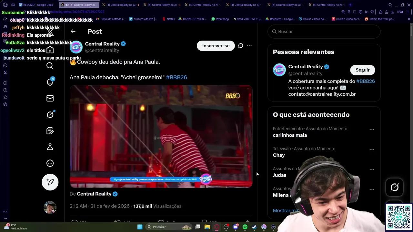The height and width of the screenshot is (232, 413).
Task: Open Discord from the taskbar
Action: coord(236,227)
